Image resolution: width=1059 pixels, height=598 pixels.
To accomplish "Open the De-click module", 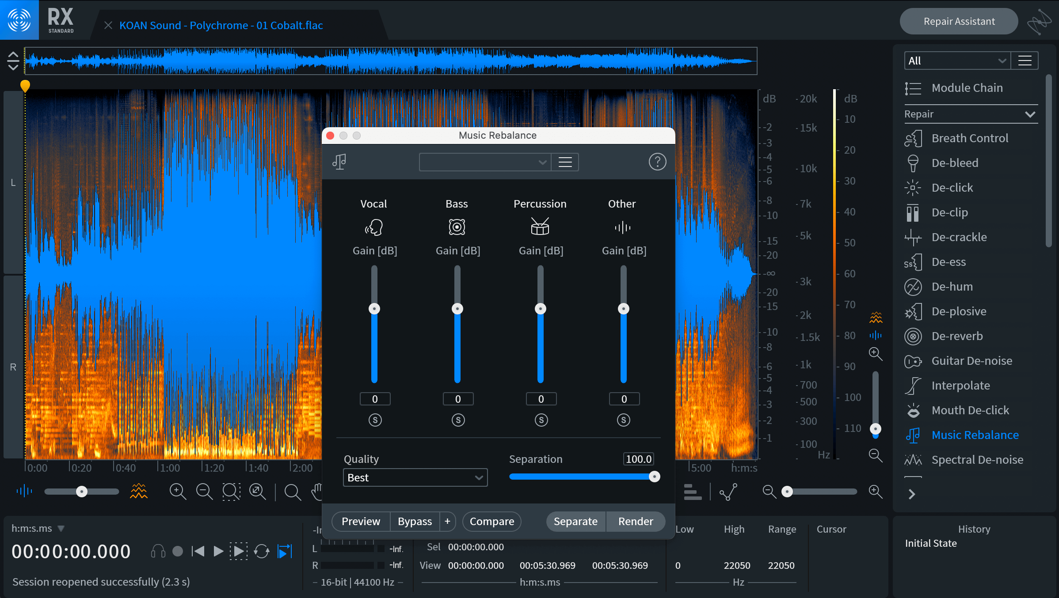I will (x=952, y=188).
